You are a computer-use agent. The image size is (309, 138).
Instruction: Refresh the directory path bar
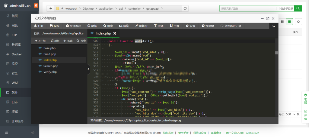pyautogui.click(x=185, y=8)
